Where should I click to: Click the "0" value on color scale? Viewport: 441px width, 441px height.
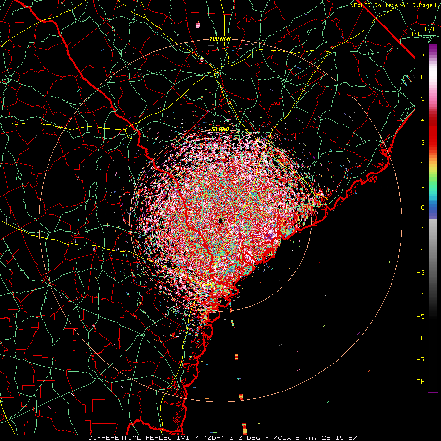pyautogui.click(x=423, y=208)
